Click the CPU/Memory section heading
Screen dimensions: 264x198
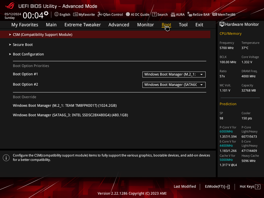[230, 34]
